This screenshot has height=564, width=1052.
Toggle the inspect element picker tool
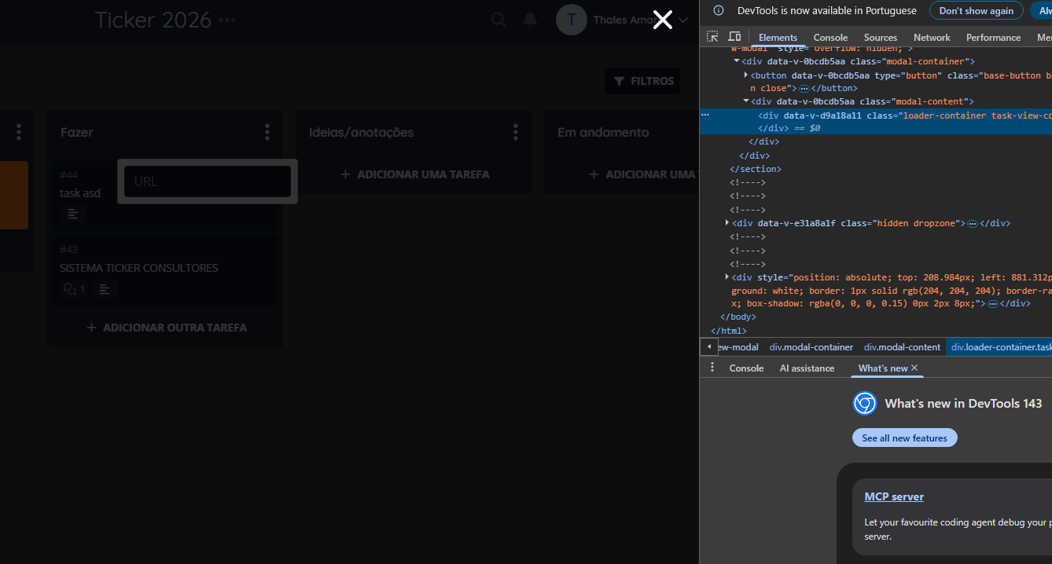(712, 37)
